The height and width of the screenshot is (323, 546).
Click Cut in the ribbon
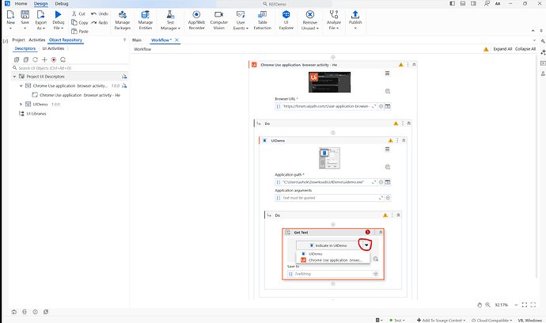coord(78,13)
